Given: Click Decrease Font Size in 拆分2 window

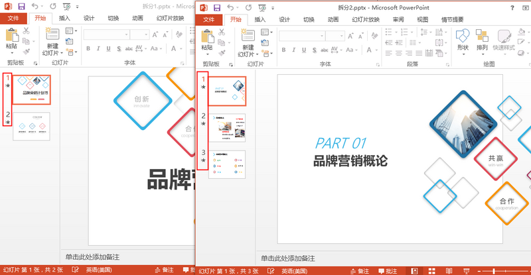Looking at the screenshot, I should (360, 36).
